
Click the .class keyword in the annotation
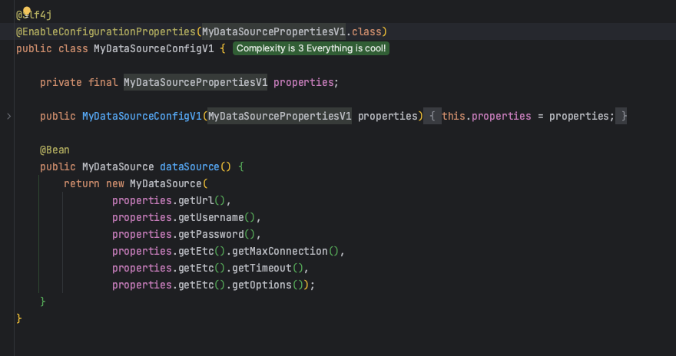click(x=364, y=32)
